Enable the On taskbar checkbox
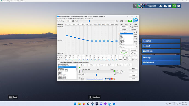 pyautogui.click(x=116, y=73)
